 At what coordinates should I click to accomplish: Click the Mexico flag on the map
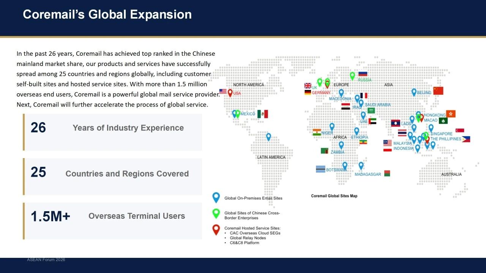pos(262,114)
